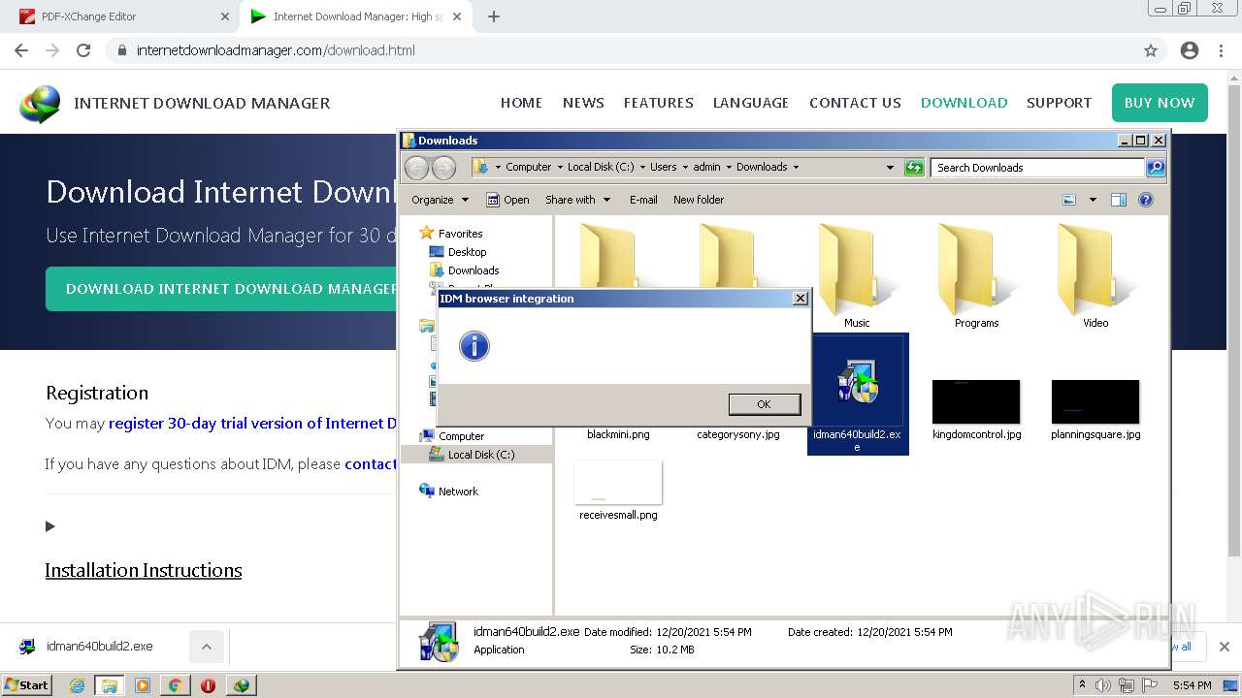Change the Explorer view icon
Image resolution: width=1242 pixels, height=698 pixels.
point(1069,200)
